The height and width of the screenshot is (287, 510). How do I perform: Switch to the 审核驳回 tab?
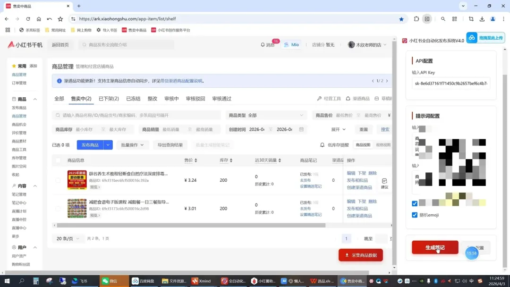(195, 99)
